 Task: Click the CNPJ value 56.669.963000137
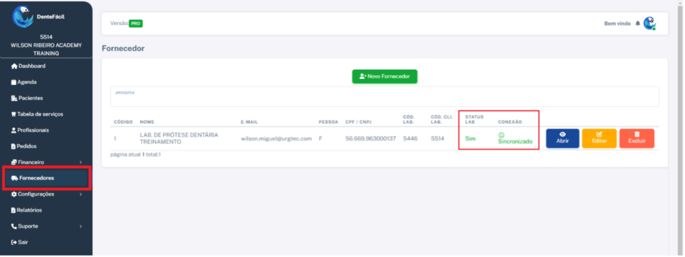tap(371, 139)
